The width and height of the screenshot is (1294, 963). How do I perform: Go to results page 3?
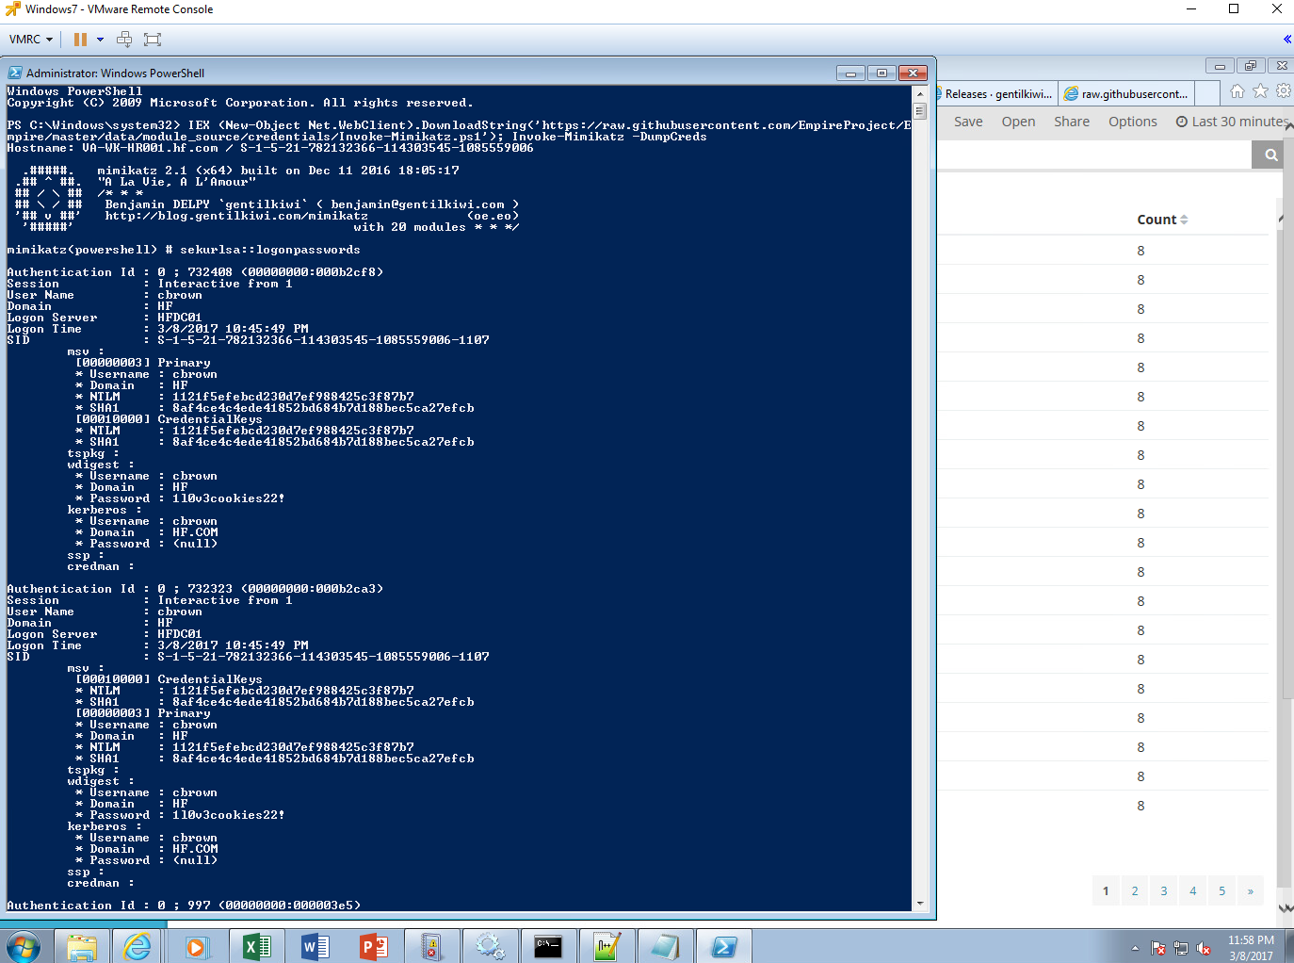click(x=1164, y=890)
